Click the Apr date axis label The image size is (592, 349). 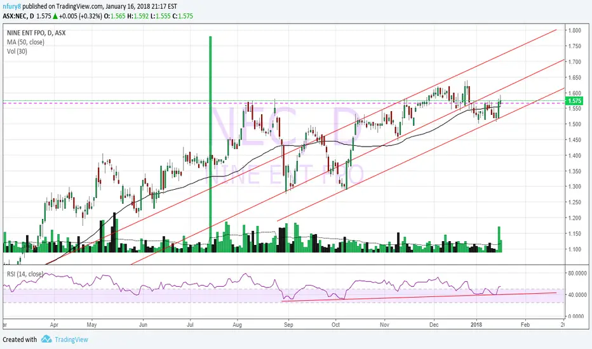pos(54,324)
